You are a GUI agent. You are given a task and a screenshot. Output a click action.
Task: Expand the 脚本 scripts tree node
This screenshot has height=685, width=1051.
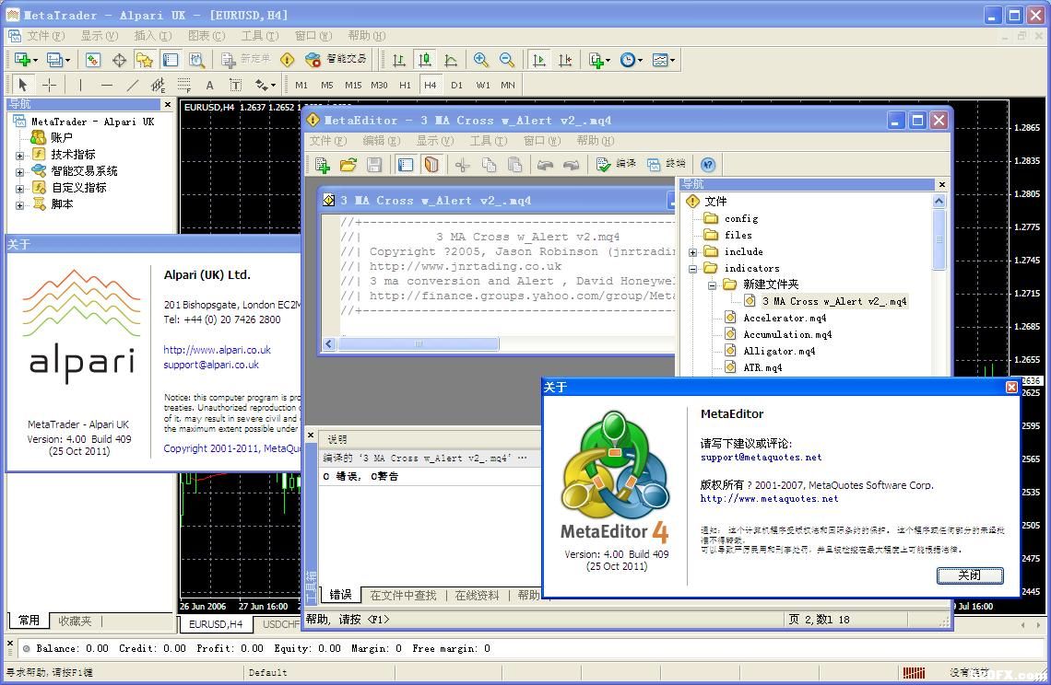pyautogui.click(x=19, y=205)
